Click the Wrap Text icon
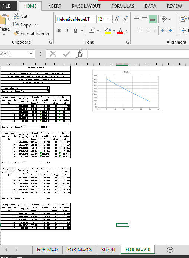This screenshot has height=258, width=189. [x=183, y=19]
